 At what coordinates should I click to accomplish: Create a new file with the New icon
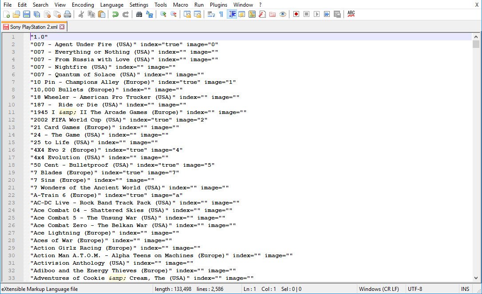pyautogui.click(x=7, y=14)
